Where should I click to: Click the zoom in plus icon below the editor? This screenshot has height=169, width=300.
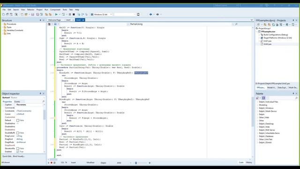(x=150, y=163)
